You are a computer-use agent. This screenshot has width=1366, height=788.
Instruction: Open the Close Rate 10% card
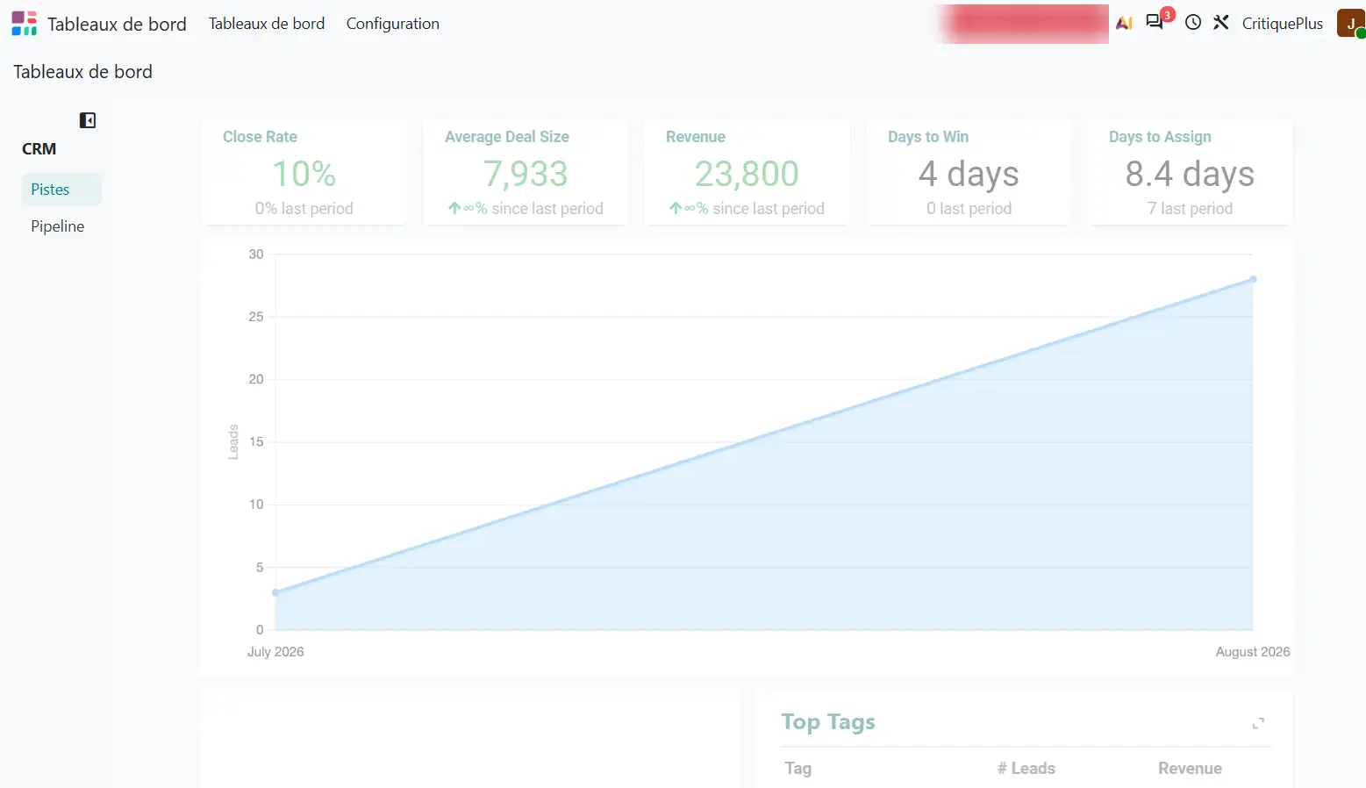tap(304, 172)
